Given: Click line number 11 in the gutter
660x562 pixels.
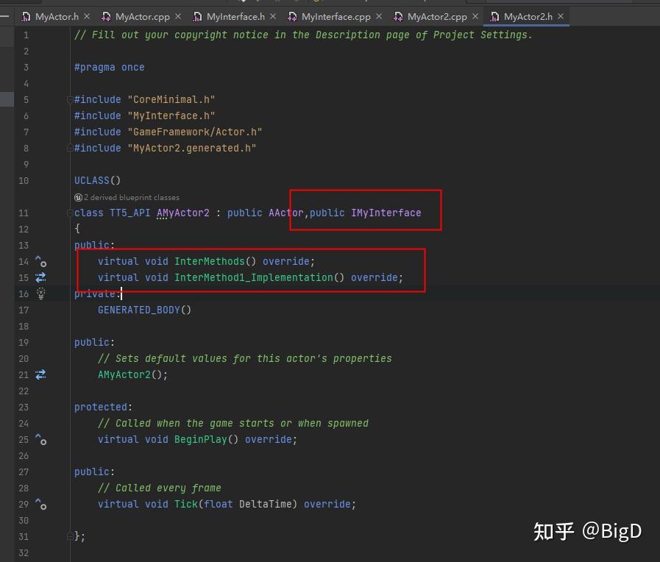Looking at the screenshot, I should (x=24, y=213).
